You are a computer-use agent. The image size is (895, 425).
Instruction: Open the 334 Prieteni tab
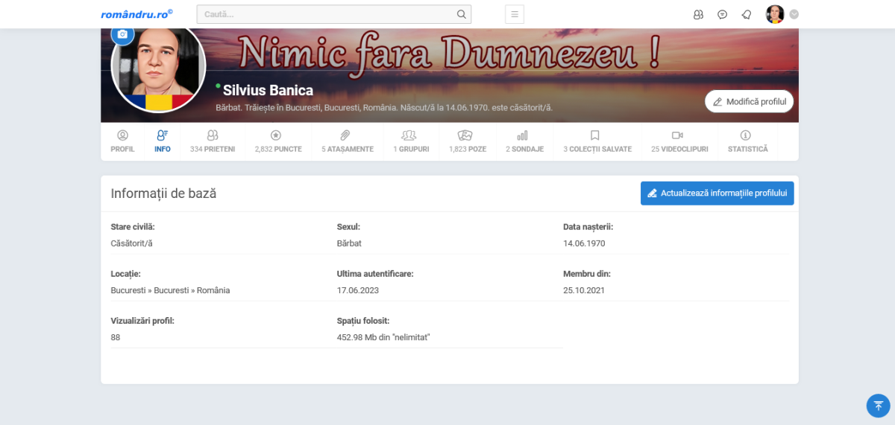coord(213,141)
